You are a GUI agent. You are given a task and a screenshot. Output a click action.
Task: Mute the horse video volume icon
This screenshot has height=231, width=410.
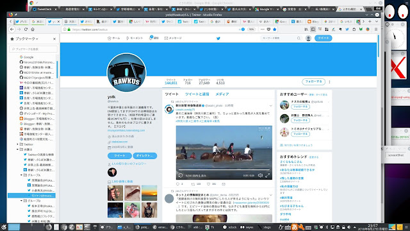pyautogui.click(x=260, y=175)
